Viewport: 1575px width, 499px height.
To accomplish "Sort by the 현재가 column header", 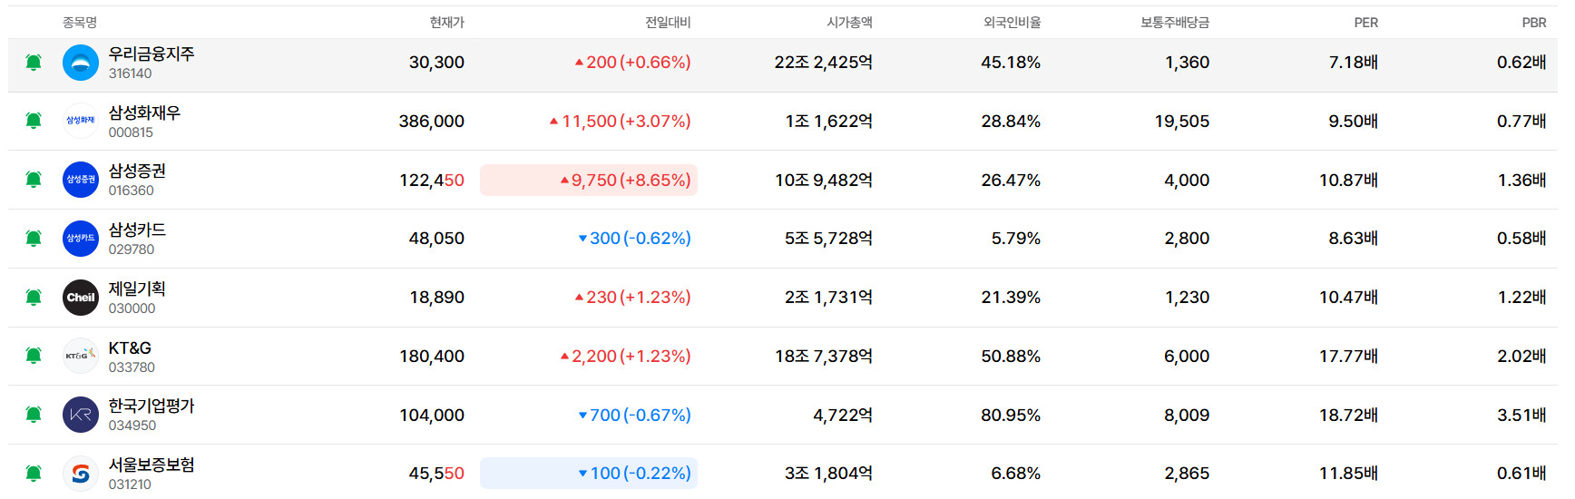I will (x=446, y=23).
